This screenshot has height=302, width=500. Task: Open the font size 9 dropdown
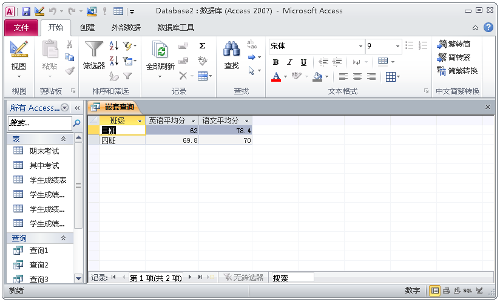(x=397, y=46)
